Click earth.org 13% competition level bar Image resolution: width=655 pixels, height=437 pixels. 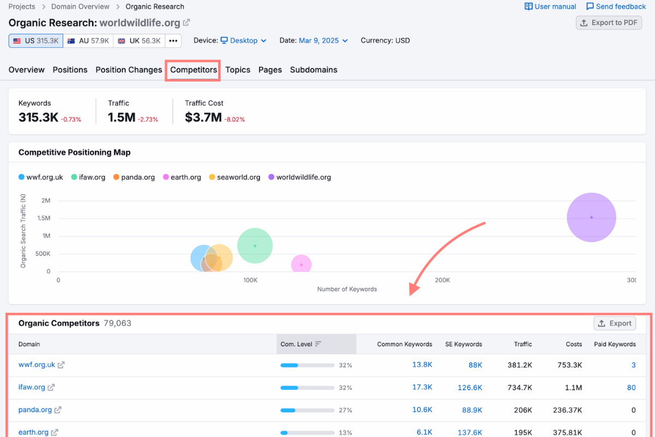click(307, 432)
